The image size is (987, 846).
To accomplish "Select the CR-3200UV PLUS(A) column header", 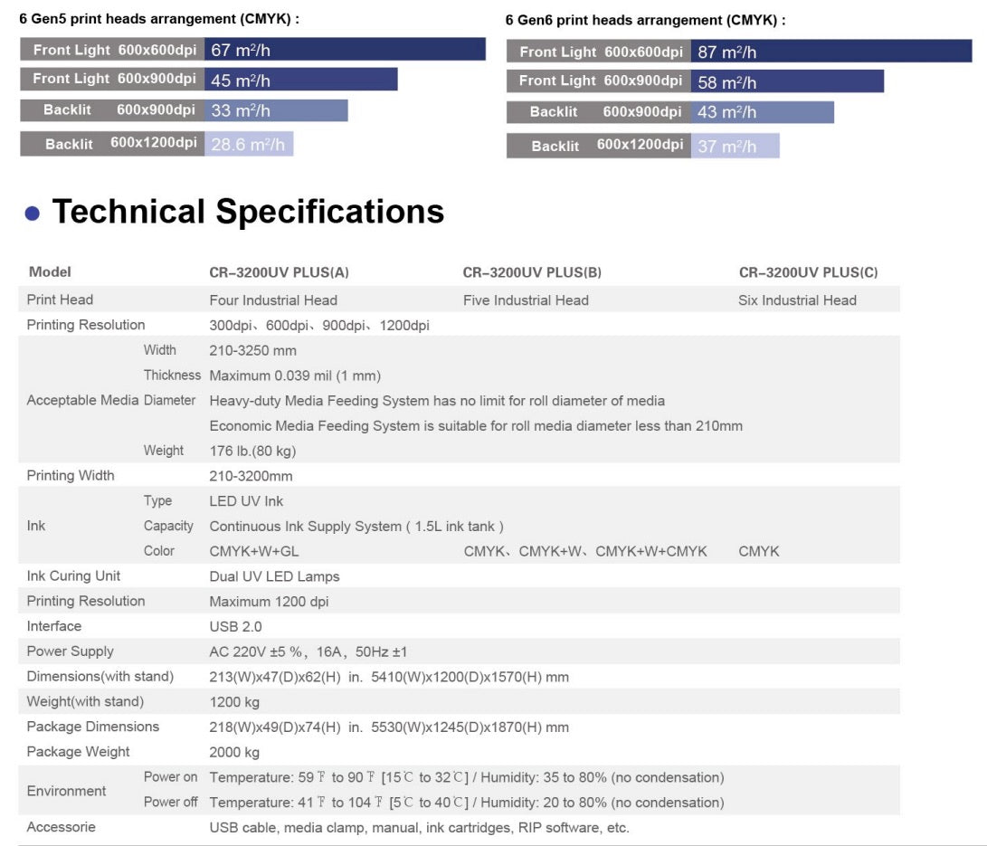I will coord(279,272).
